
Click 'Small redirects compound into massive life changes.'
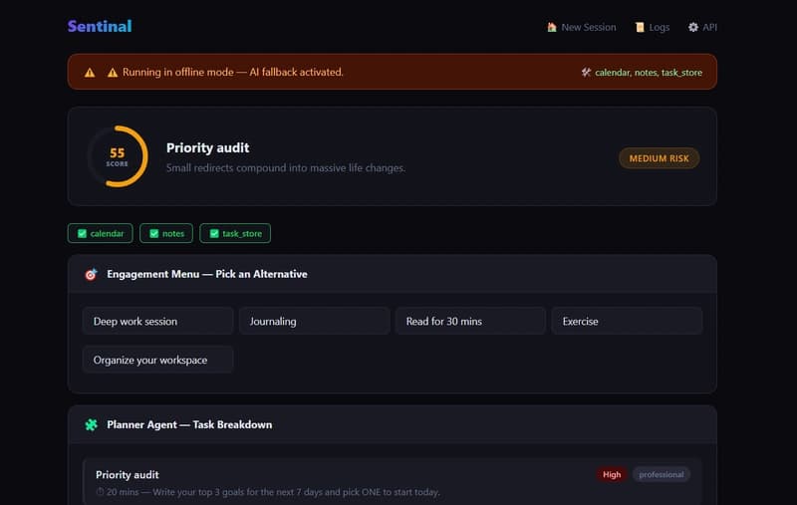tap(286, 168)
